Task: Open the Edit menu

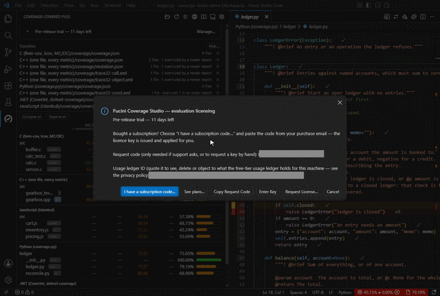Action: 31,5
